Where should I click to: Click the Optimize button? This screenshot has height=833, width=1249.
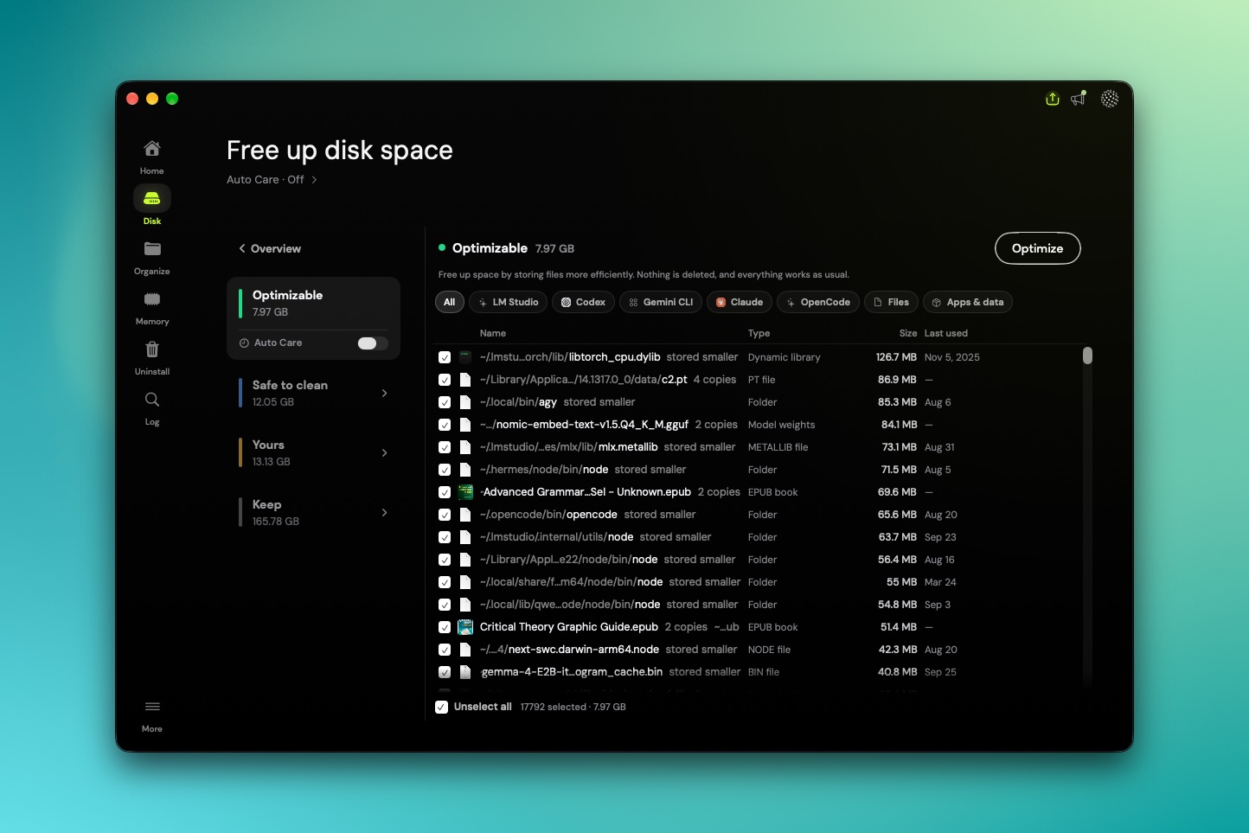pyautogui.click(x=1038, y=248)
